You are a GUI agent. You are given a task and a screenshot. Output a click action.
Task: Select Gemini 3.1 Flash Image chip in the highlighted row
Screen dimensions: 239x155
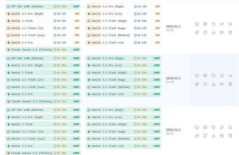coord(123,80)
